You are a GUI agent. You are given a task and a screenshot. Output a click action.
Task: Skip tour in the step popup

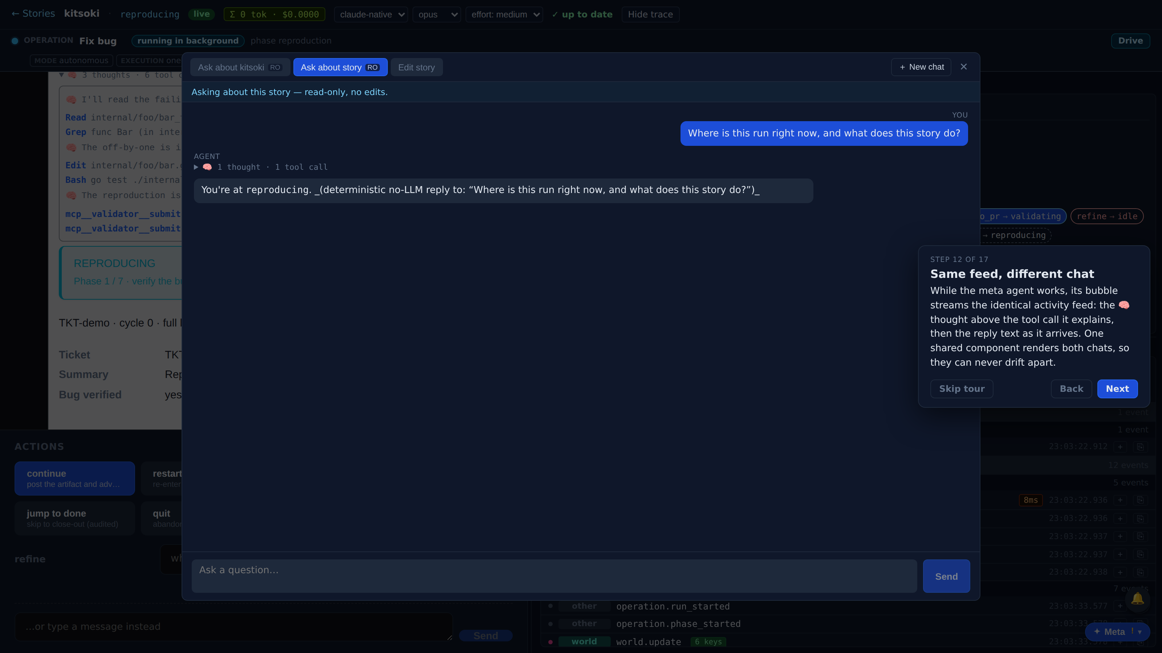point(962,389)
